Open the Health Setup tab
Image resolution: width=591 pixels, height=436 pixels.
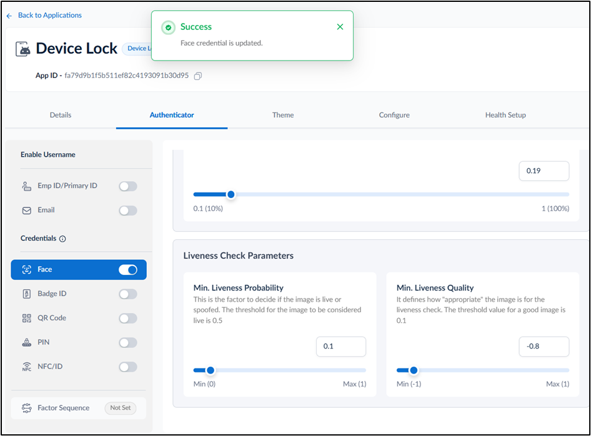click(505, 115)
